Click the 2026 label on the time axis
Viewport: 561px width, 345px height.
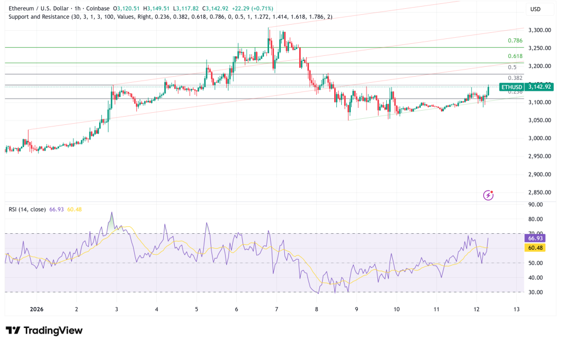pos(38,309)
